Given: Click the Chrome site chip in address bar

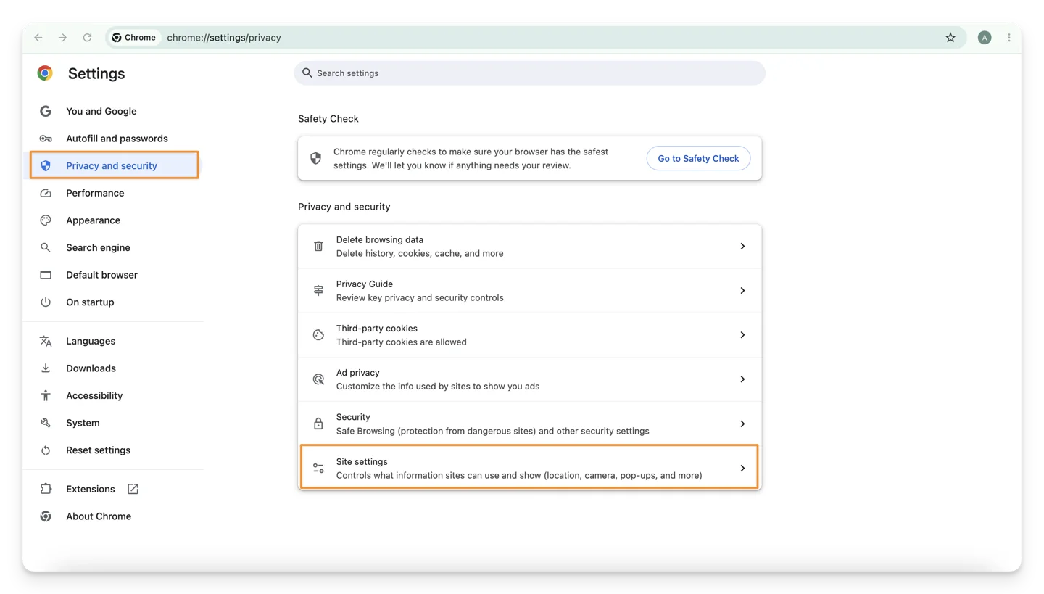Looking at the screenshot, I should (134, 38).
